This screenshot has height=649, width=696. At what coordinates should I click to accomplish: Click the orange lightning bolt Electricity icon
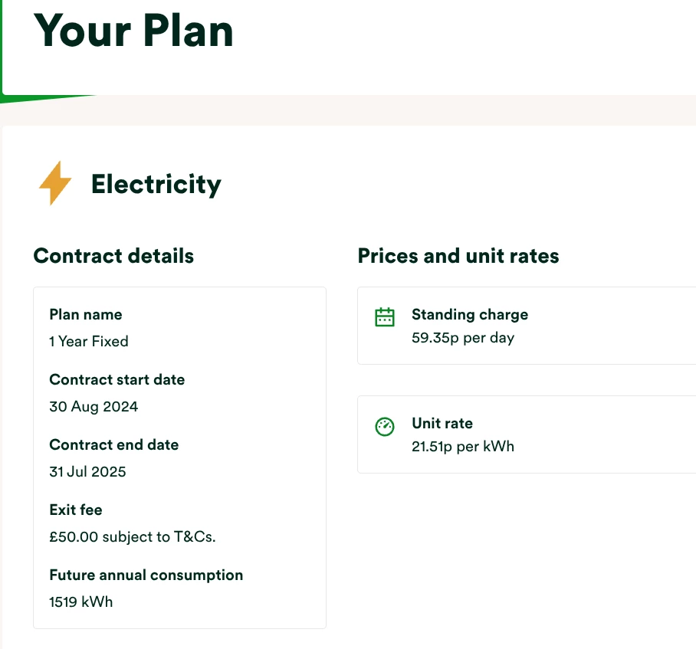tap(55, 183)
